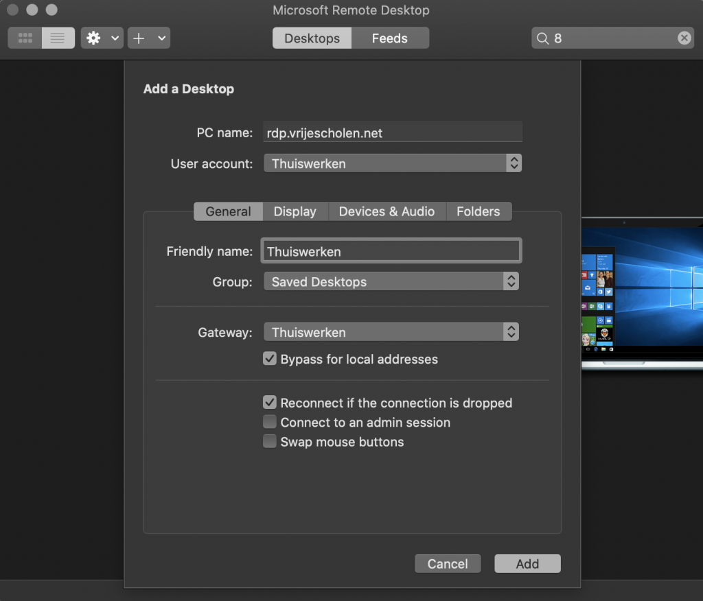This screenshot has width=703, height=601.
Task: Open the Folders tab
Action: point(479,211)
